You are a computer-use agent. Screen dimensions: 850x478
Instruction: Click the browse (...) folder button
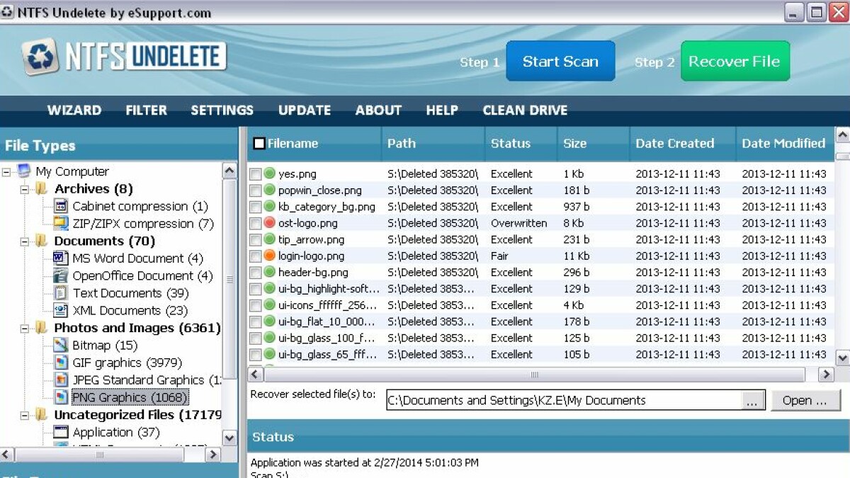(x=752, y=401)
